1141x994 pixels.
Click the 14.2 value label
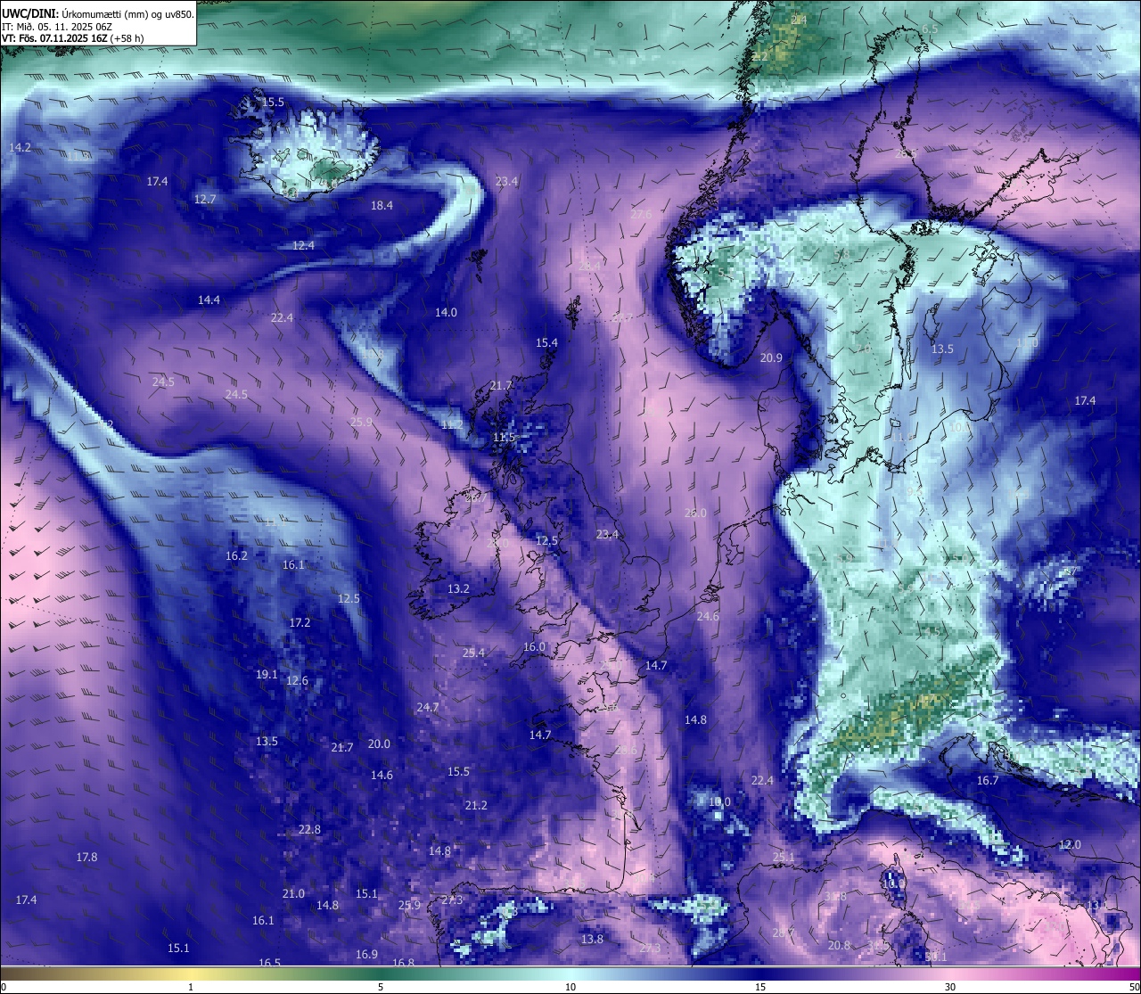point(20,147)
